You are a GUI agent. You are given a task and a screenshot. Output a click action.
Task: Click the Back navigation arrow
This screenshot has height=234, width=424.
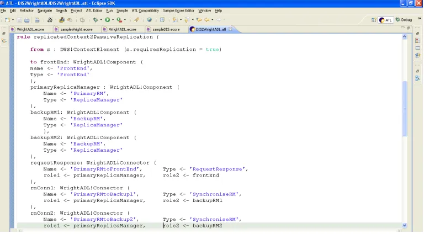(207, 20)
